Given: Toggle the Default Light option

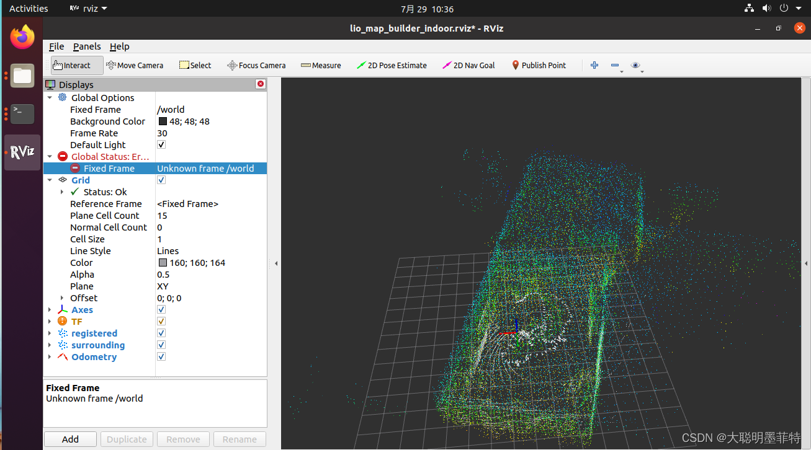Looking at the screenshot, I should point(161,144).
